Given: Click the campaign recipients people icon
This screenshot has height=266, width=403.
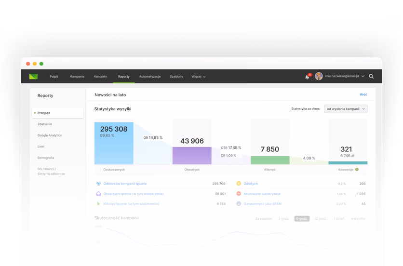Looking at the screenshot, I should click(x=98, y=184).
